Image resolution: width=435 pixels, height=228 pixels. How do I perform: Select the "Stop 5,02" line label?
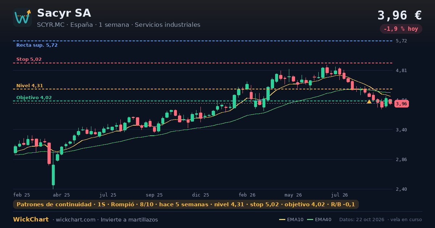tap(29, 59)
